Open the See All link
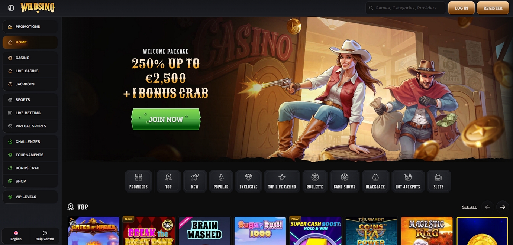Image resolution: width=513 pixels, height=245 pixels. pyautogui.click(x=470, y=207)
